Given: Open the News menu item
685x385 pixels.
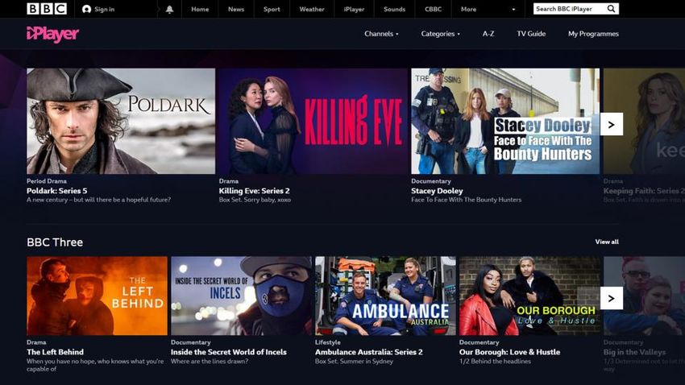Looking at the screenshot, I should [236, 9].
